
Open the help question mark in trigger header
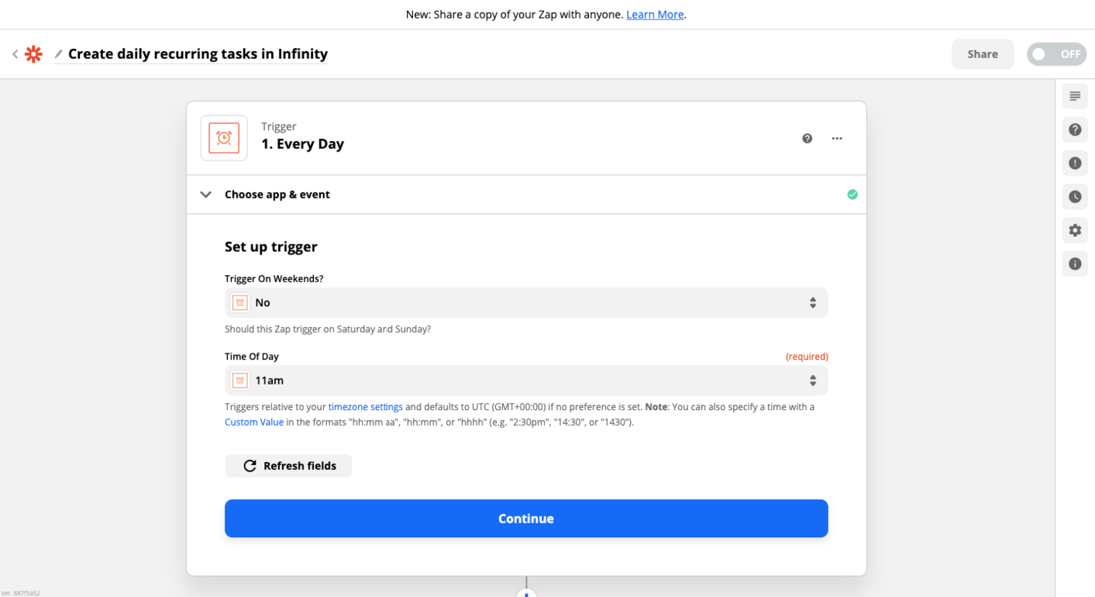click(807, 139)
